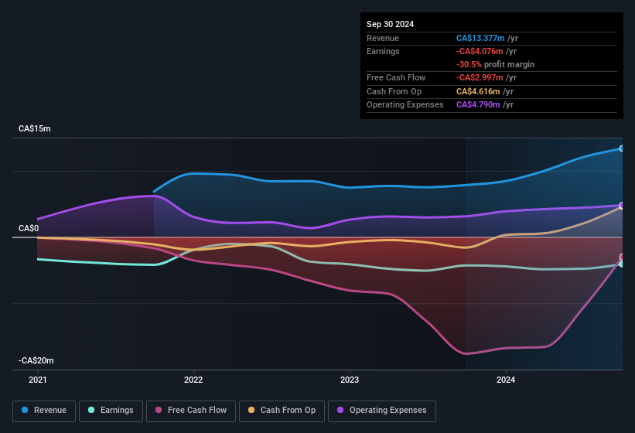Click the 2024 x-axis label
635x433 pixels.
pyautogui.click(x=506, y=380)
